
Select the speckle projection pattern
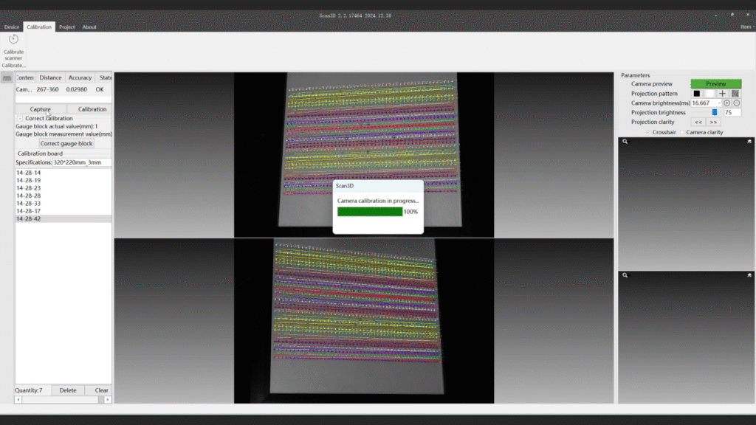click(x=735, y=94)
